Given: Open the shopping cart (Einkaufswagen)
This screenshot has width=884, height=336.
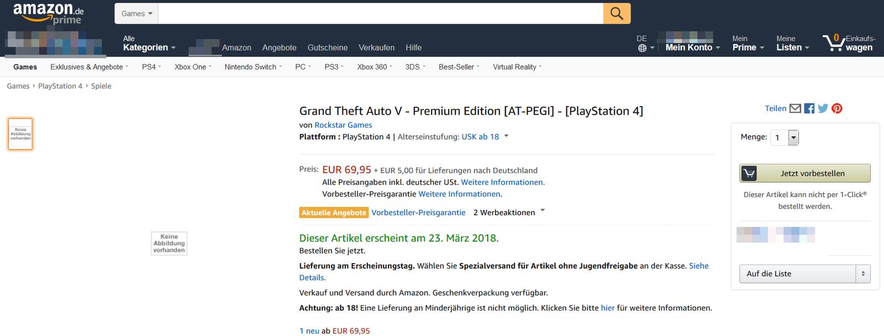Looking at the screenshot, I should coord(848,43).
